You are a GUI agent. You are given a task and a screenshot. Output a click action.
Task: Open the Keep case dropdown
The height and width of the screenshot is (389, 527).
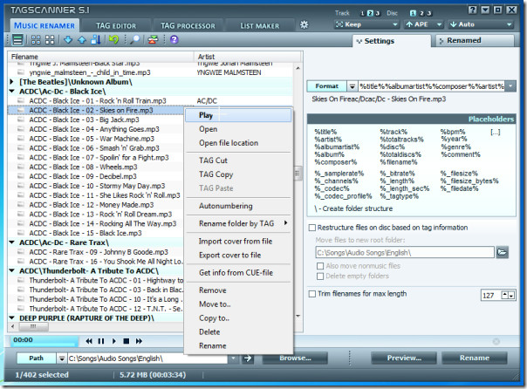[366, 24]
